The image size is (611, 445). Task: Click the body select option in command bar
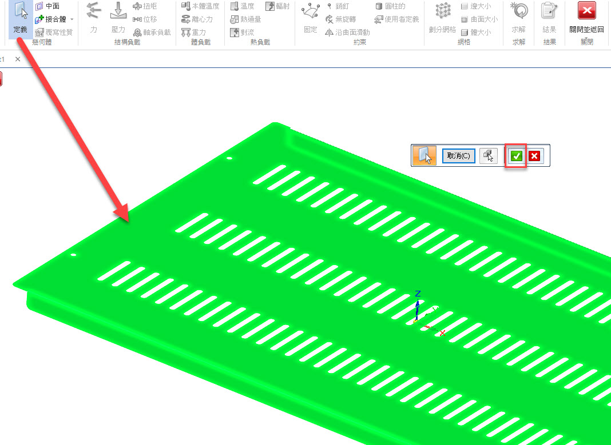[488, 155]
